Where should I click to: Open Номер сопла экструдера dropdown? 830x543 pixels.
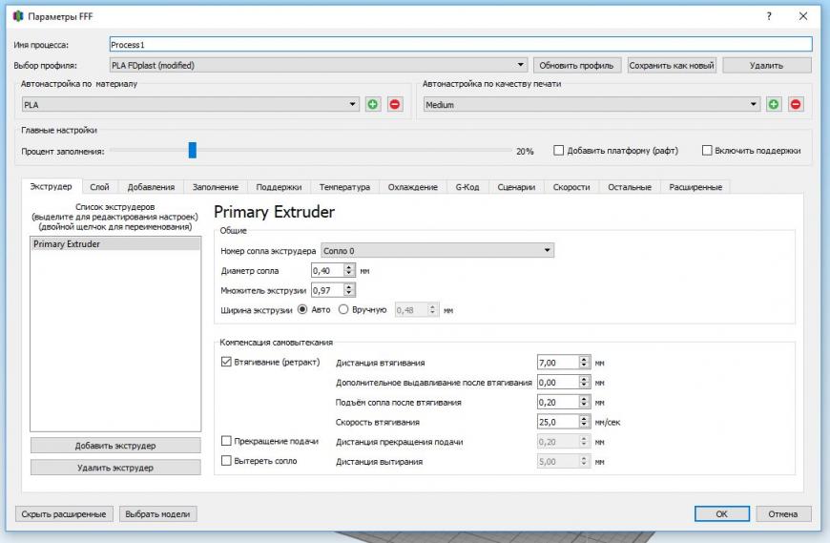click(437, 250)
